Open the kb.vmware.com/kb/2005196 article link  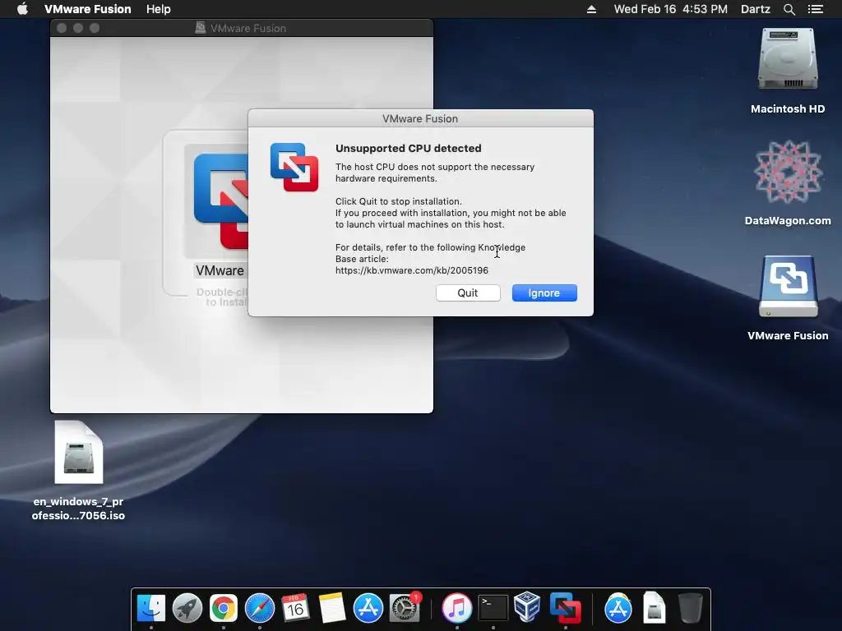412,270
